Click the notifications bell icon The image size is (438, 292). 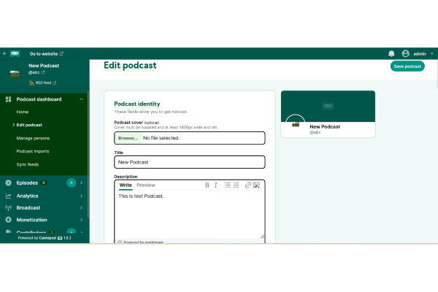click(391, 53)
